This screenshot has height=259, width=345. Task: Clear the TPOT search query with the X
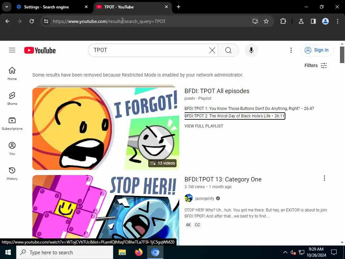click(x=212, y=50)
